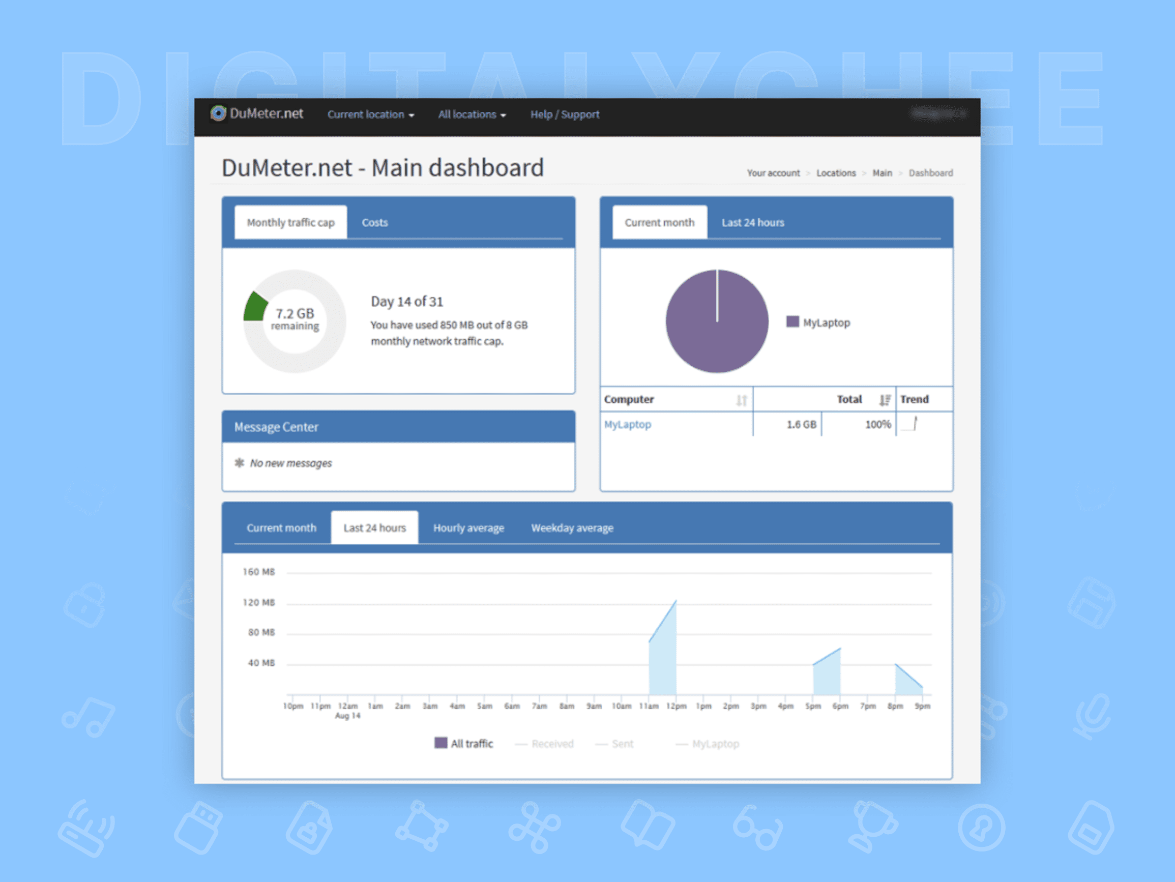Click the DuMeter.net logo icon
The height and width of the screenshot is (882, 1175).
pyautogui.click(x=218, y=113)
